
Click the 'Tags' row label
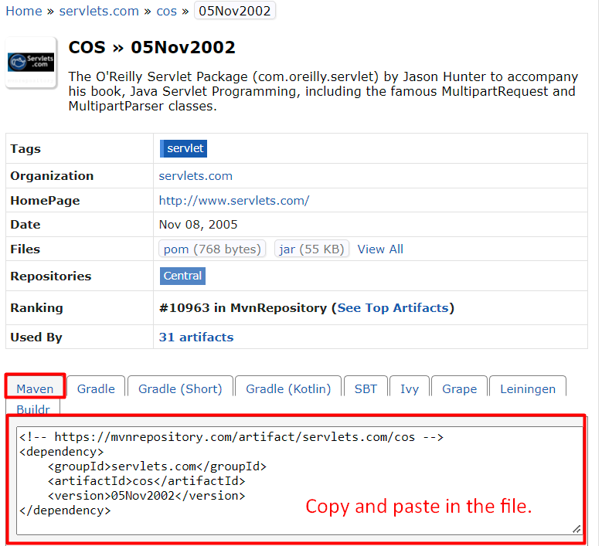click(x=26, y=148)
